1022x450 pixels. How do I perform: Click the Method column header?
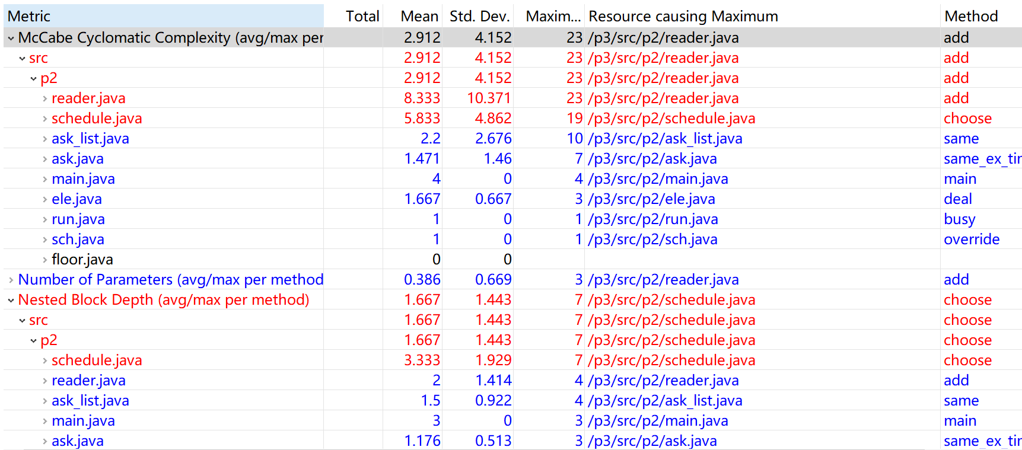click(970, 16)
